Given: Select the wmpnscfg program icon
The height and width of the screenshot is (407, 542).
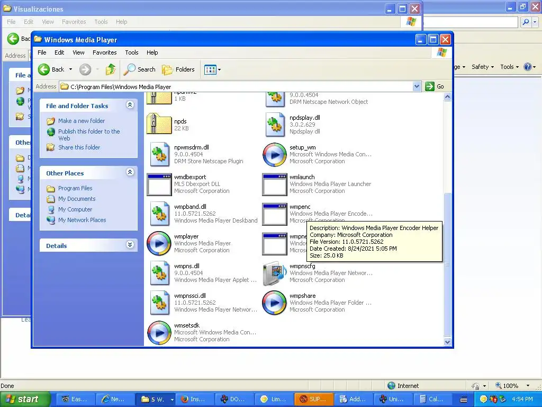Looking at the screenshot, I should pos(274,273).
